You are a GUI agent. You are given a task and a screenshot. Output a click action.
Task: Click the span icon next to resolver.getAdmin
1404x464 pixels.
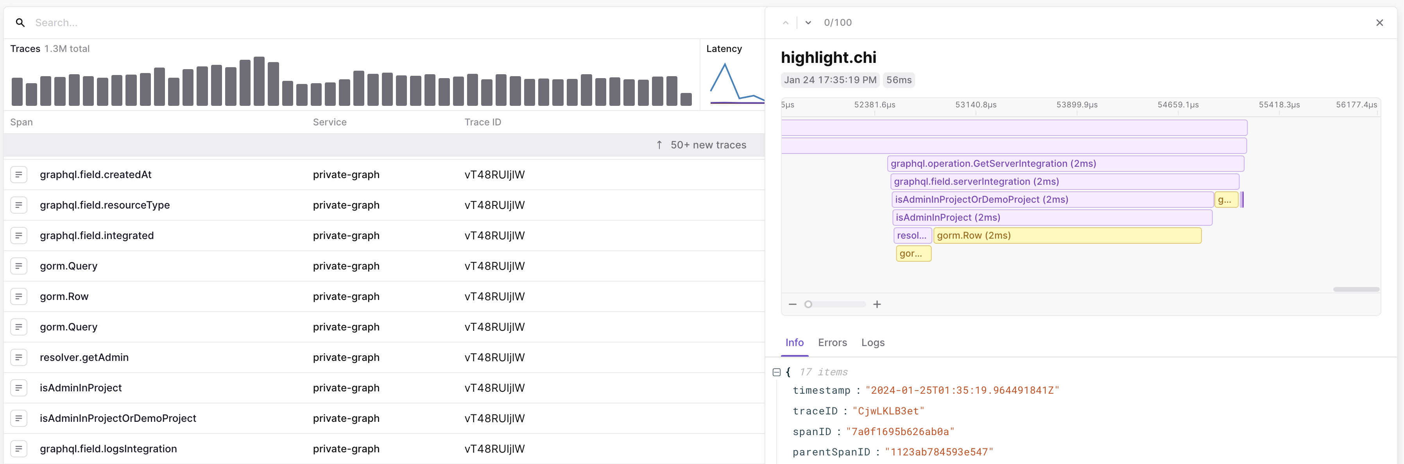19,357
